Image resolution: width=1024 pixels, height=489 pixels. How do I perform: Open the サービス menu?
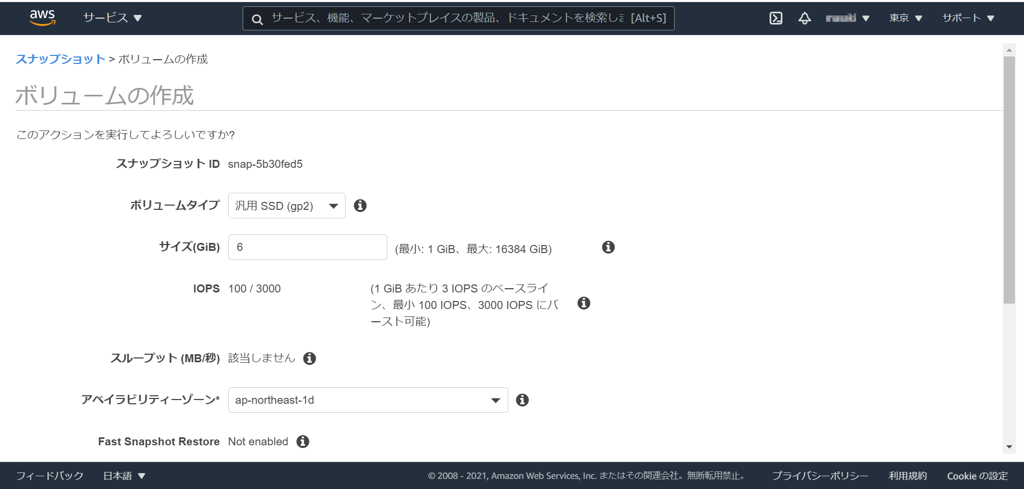[x=113, y=18]
